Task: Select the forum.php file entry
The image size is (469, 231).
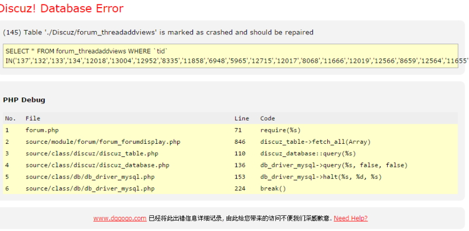Action: tap(42, 130)
